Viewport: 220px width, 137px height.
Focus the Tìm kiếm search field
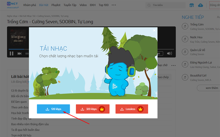coord(166,5)
